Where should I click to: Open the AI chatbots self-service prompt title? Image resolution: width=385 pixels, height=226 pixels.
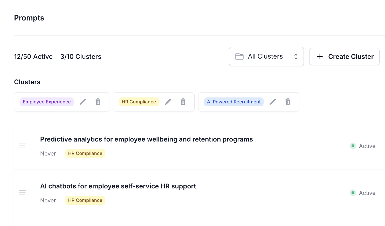(x=118, y=186)
